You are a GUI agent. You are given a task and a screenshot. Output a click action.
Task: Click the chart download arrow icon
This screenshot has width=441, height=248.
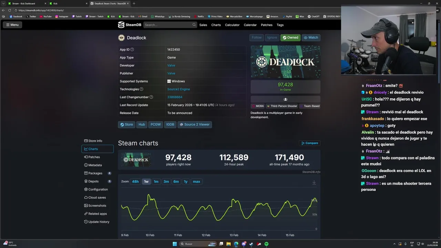point(314,183)
